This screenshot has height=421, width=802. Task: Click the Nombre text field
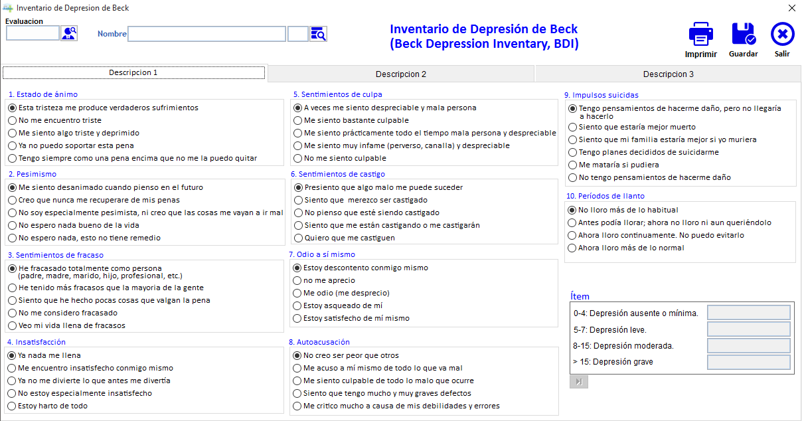[207, 34]
